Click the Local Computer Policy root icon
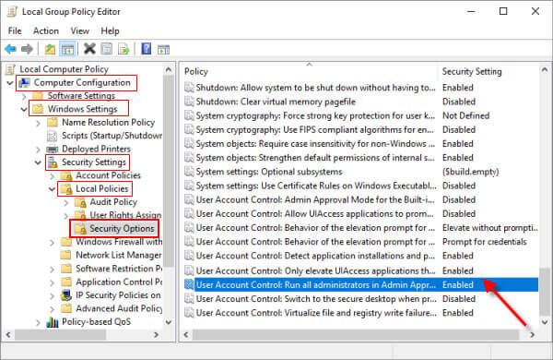Screen dimensions: 553x360 click(11, 69)
